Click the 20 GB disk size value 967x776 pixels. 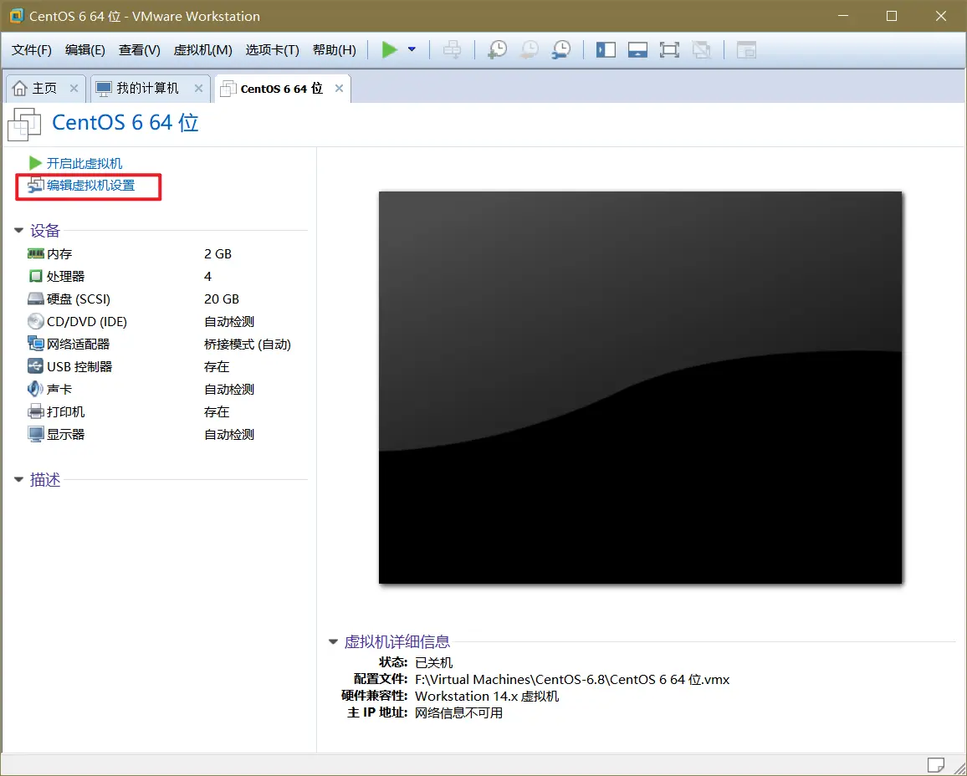[x=222, y=299]
